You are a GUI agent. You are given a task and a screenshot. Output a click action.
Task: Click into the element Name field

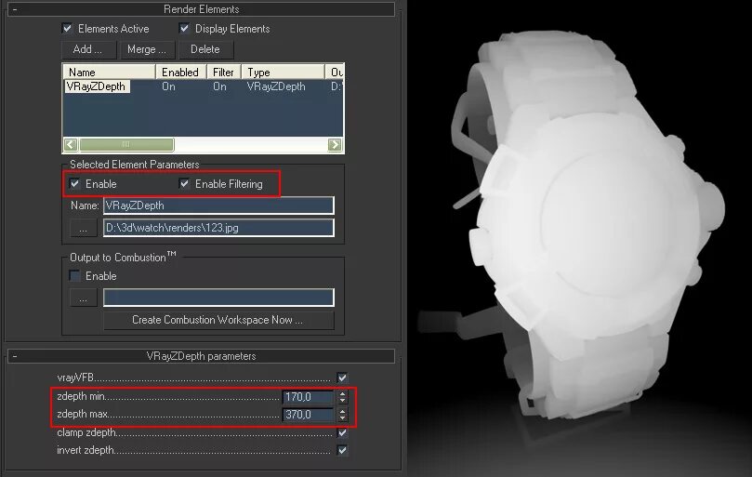point(218,205)
